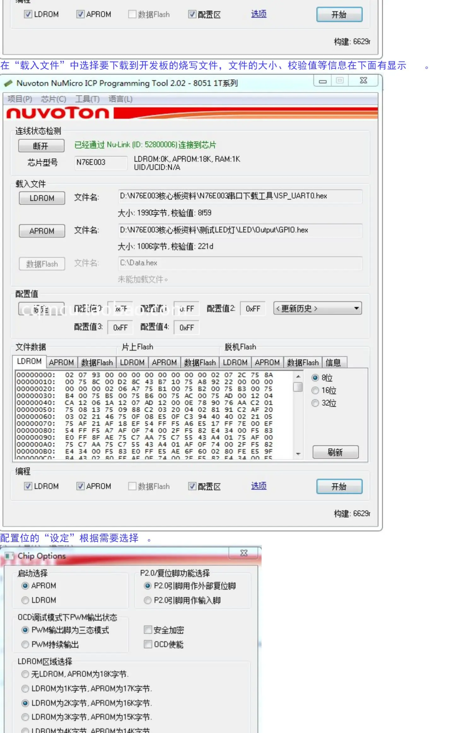The width and height of the screenshot is (473, 733).
Task: Click the APROM load file button
Action: click(42, 231)
